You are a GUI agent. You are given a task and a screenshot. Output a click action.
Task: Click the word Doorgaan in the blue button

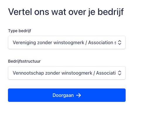(63, 95)
